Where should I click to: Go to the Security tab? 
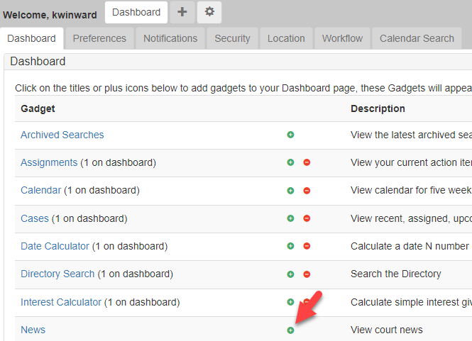pos(232,38)
